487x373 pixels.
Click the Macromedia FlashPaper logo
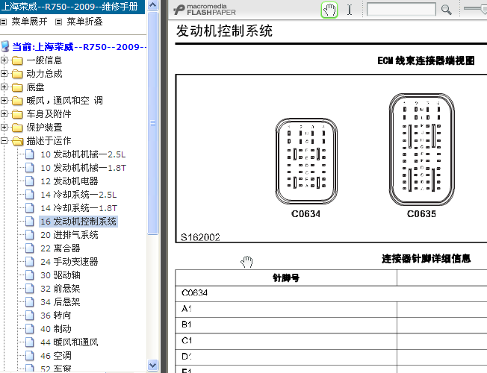pyautogui.click(x=205, y=10)
